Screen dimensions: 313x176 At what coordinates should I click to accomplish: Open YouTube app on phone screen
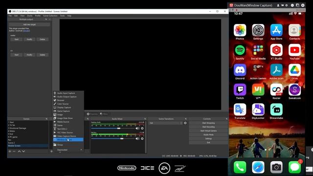[294, 50]
